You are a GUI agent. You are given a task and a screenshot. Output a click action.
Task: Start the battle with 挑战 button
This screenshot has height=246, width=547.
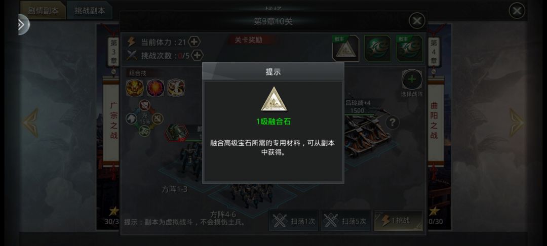pos(398,221)
